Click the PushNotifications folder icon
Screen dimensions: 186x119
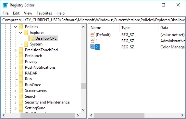point(21,67)
